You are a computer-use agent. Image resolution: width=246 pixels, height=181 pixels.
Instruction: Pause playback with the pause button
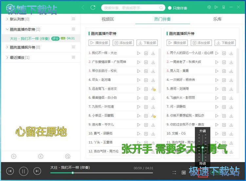tap(24, 171)
